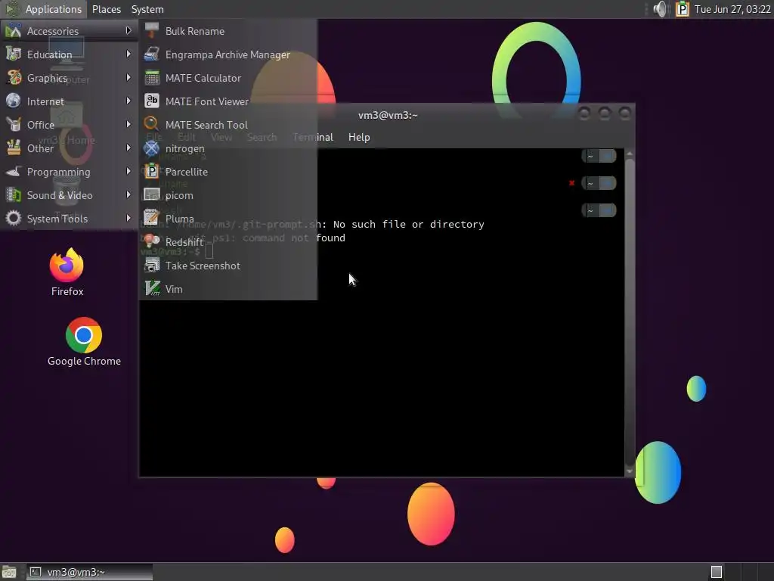Image resolution: width=774 pixels, height=581 pixels.
Task: Click the Programming category icon
Action: pos(14,171)
